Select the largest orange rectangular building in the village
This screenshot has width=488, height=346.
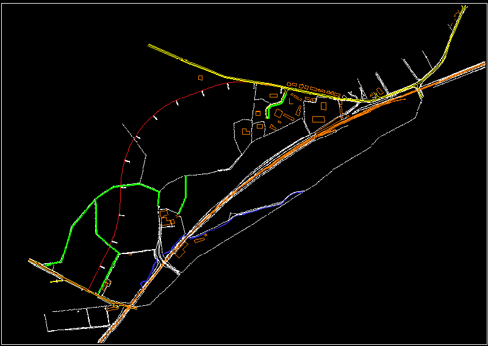[319, 119]
